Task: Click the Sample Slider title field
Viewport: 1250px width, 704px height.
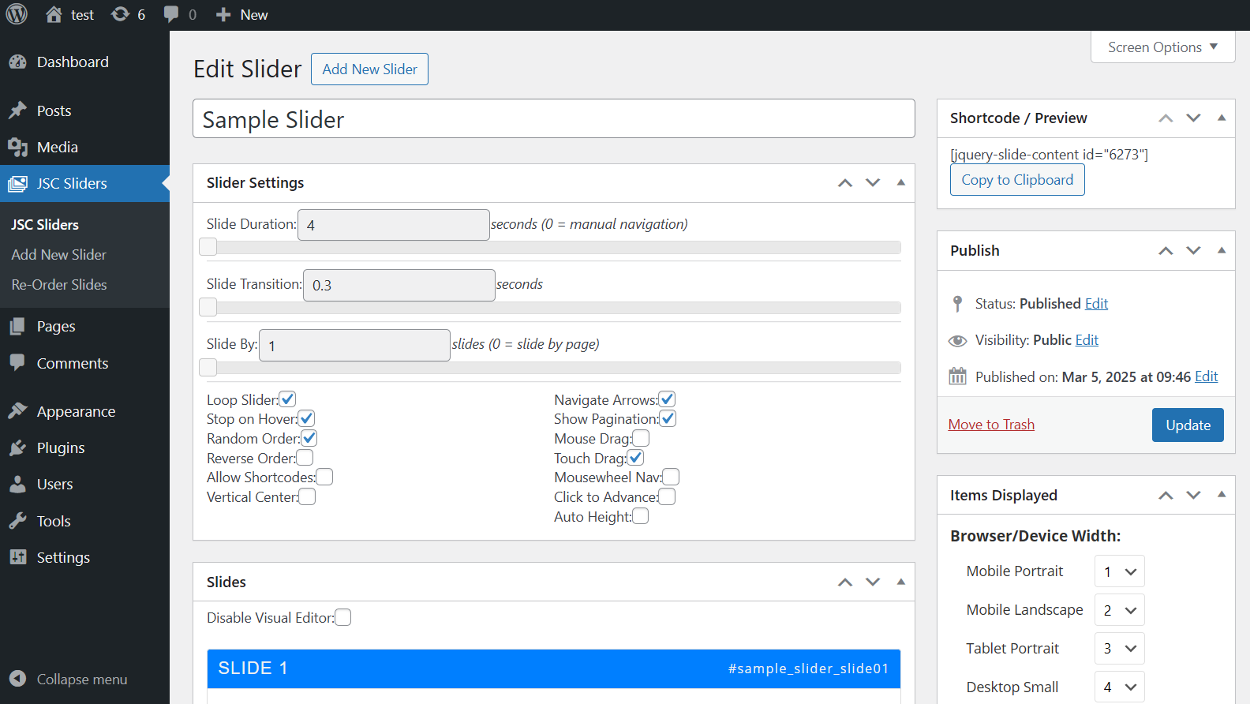Action: click(x=554, y=118)
